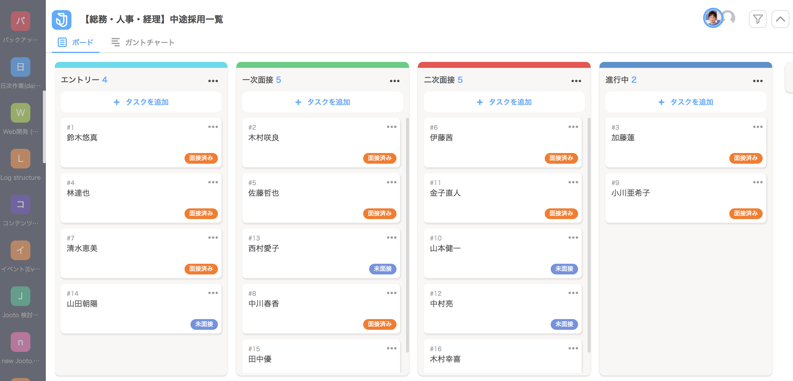This screenshot has height=381, width=793.
Task: Click the Jooto logo icon
Action: 62,20
